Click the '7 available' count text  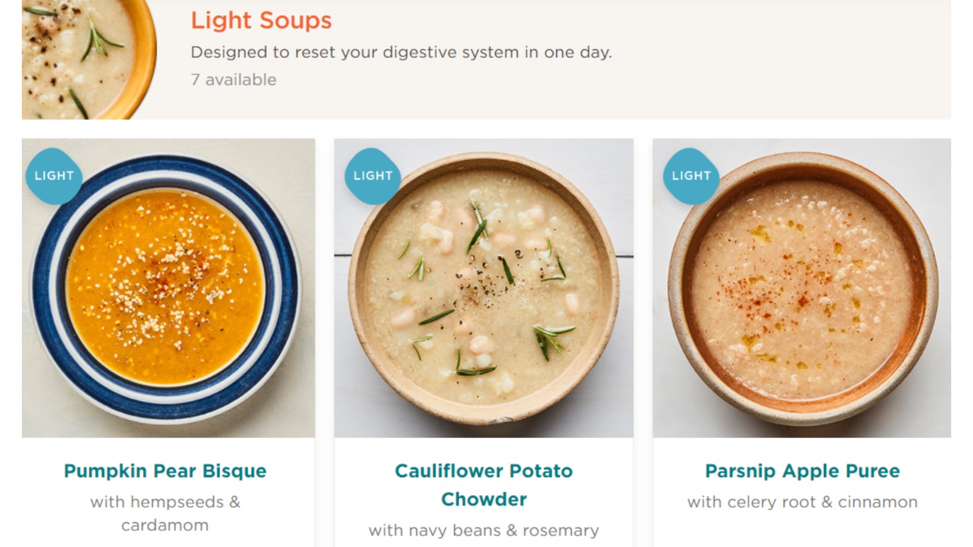234,80
